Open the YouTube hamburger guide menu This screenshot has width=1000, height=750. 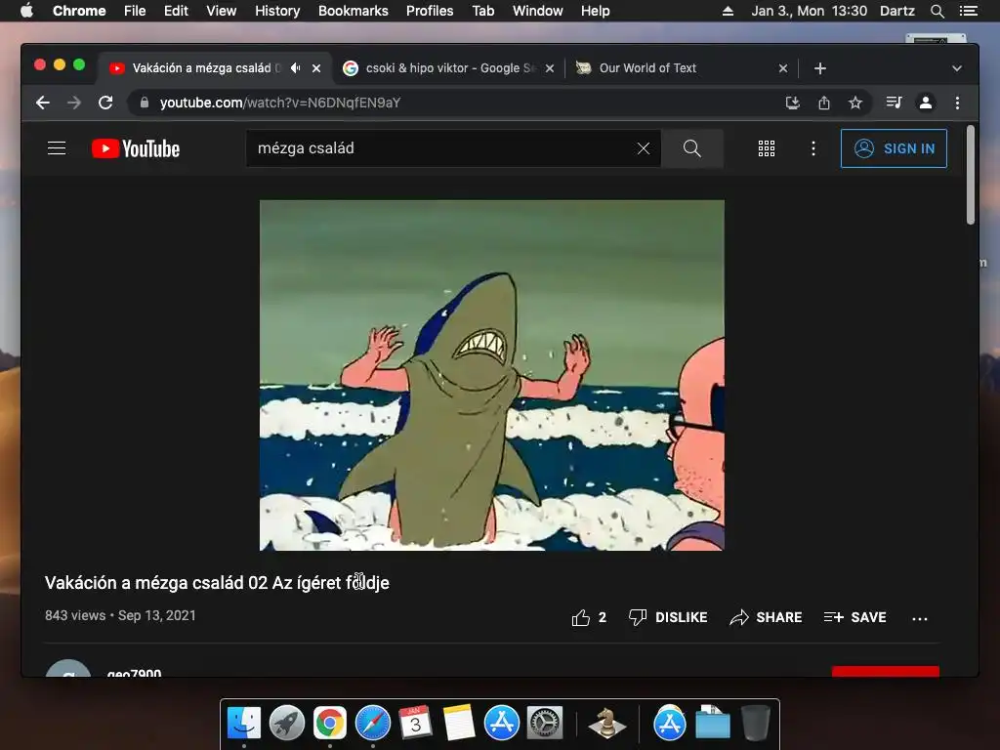point(57,148)
